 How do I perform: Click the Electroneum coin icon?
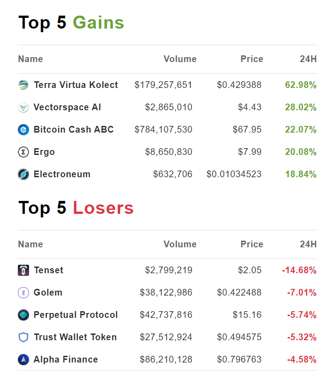point(23,175)
